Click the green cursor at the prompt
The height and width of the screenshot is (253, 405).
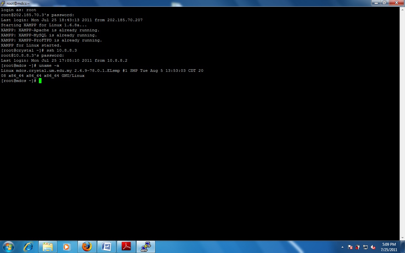(40, 81)
